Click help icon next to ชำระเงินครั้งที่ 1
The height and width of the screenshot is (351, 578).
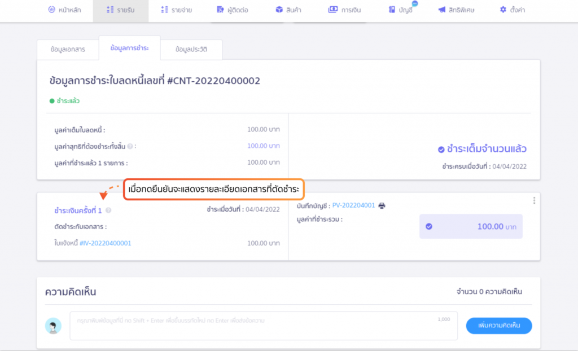pyautogui.click(x=108, y=210)
